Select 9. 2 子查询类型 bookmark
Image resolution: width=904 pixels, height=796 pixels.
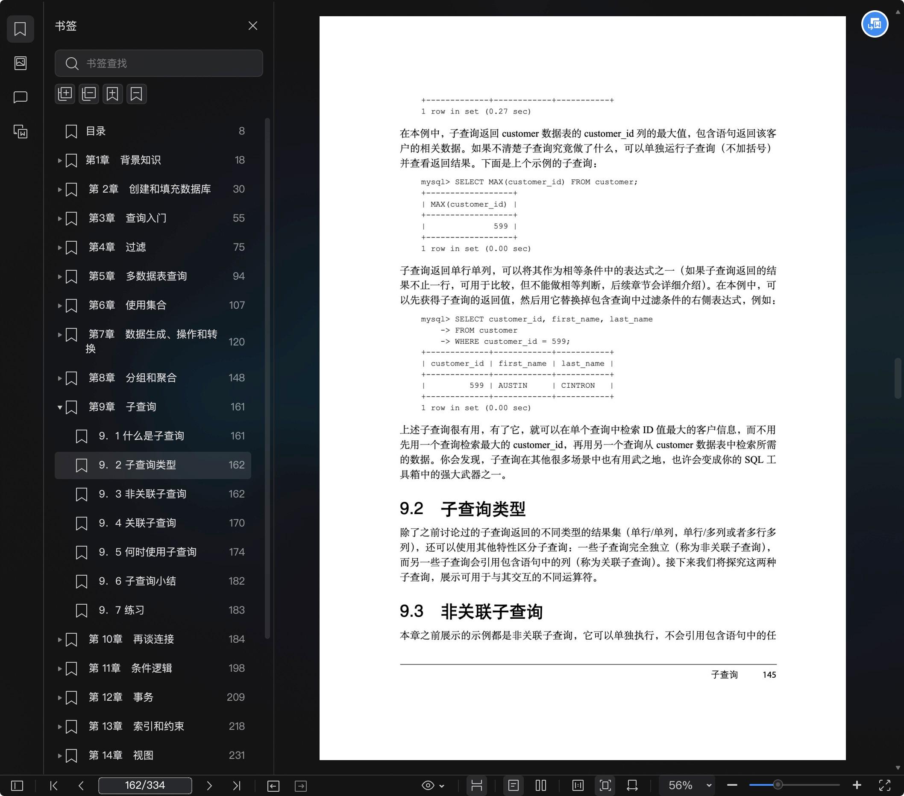pos(153,465)
